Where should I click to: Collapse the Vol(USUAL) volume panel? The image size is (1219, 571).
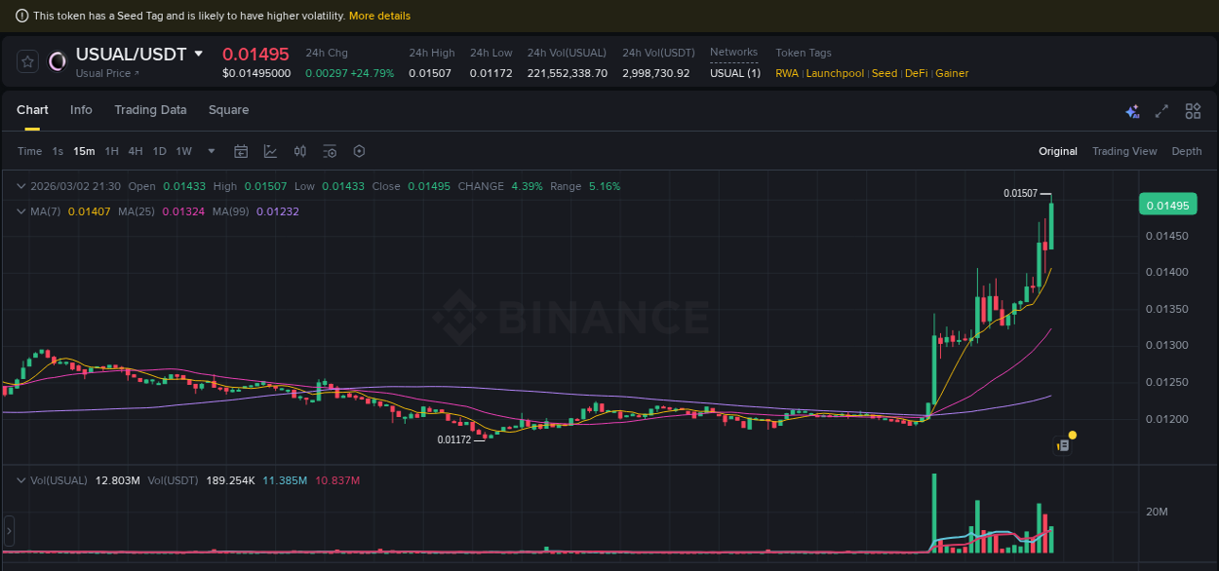coord(20,479)
